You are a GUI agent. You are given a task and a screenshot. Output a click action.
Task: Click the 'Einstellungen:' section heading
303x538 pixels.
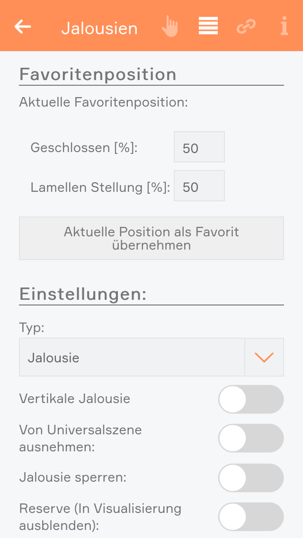click(x=83, y=294)
